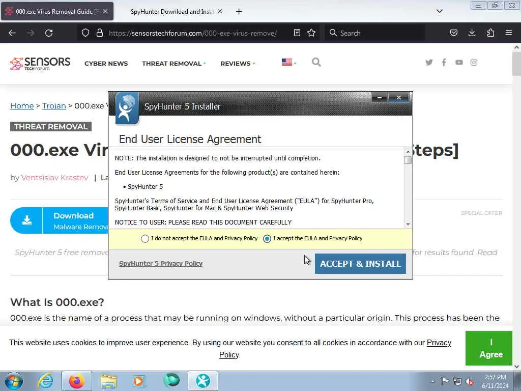
Task: Reload the current page
Action: click(x=49, y=33)
